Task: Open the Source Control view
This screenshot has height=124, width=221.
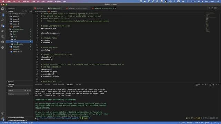Action: pos(3,14)
